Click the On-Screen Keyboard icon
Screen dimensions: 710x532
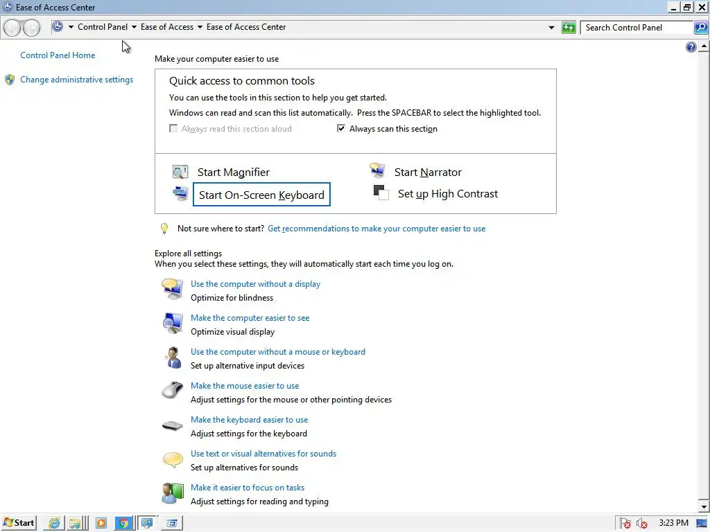pyautogui.click(x=180, y=194)
